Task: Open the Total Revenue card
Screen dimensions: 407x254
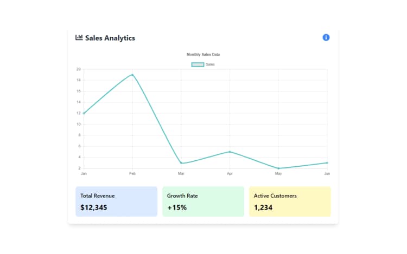Action: point(116,201)
